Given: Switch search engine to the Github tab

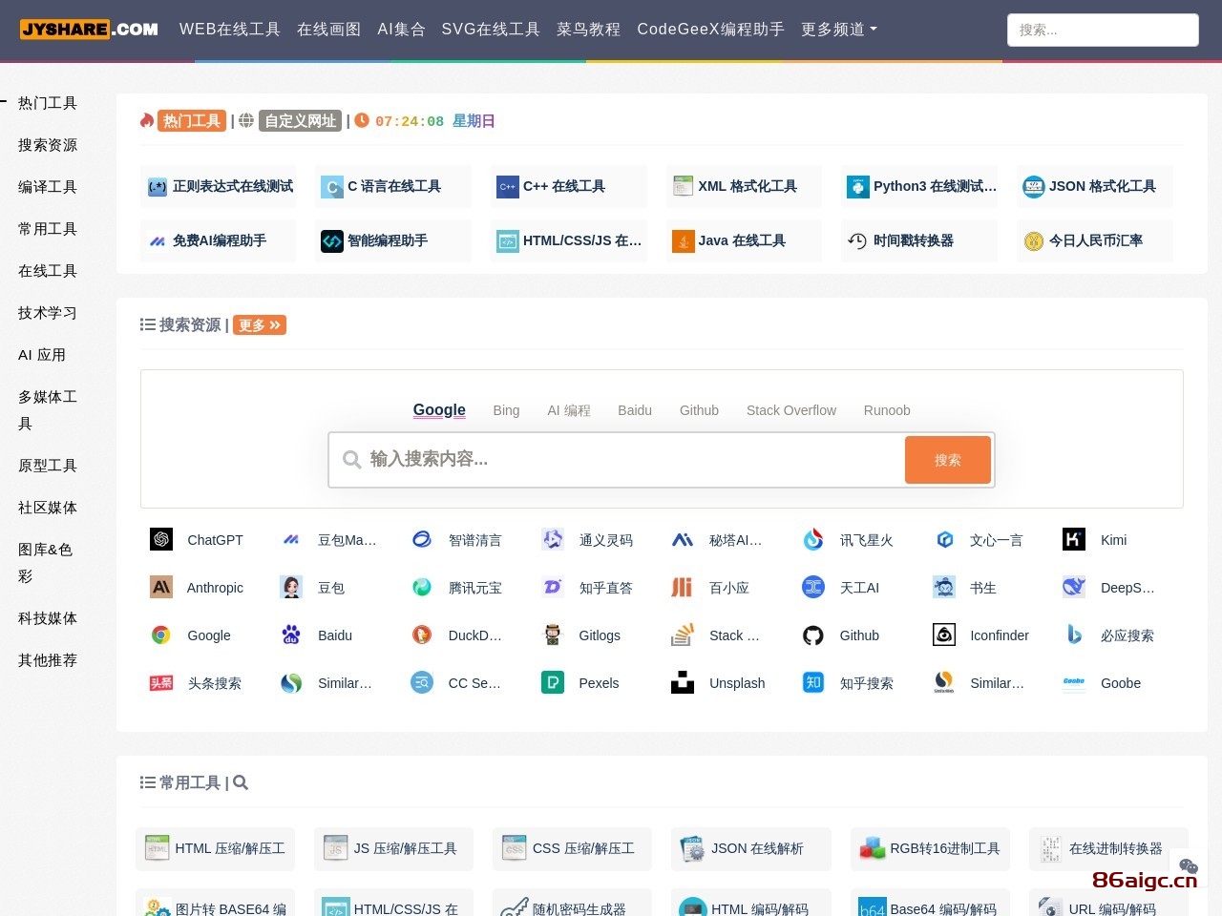Looking at the screenshot, I should tap(699, 410).
